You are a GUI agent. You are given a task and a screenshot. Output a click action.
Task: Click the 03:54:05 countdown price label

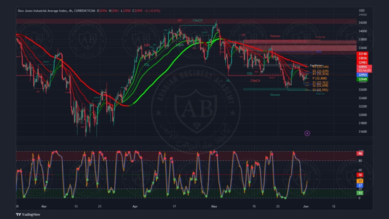tap(364, 70)
